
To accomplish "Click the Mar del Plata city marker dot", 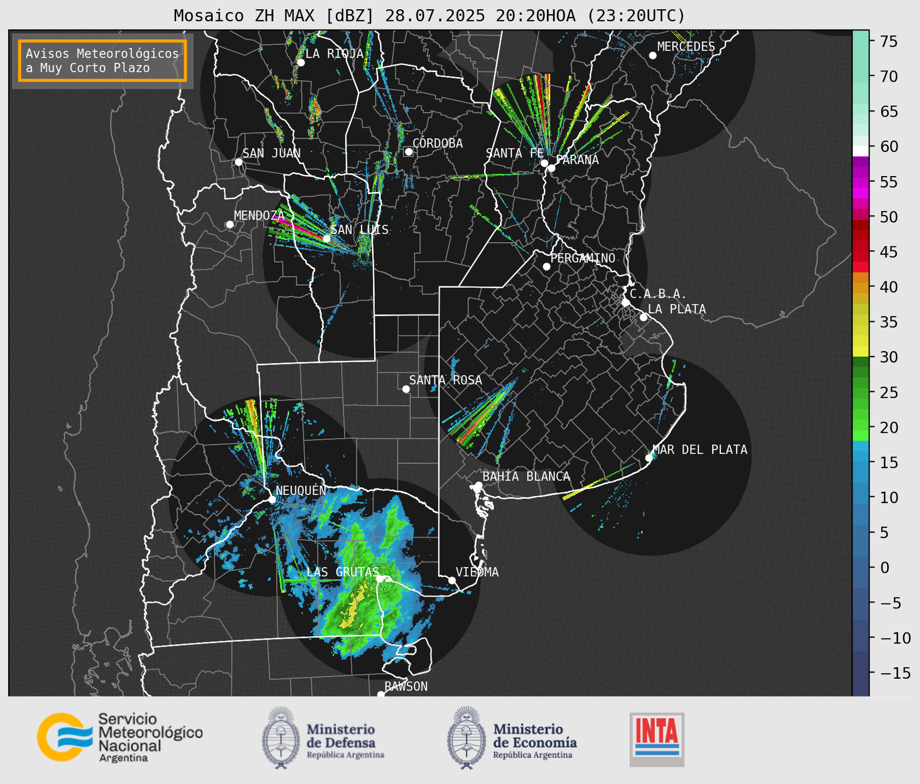I will coord(649,458).
